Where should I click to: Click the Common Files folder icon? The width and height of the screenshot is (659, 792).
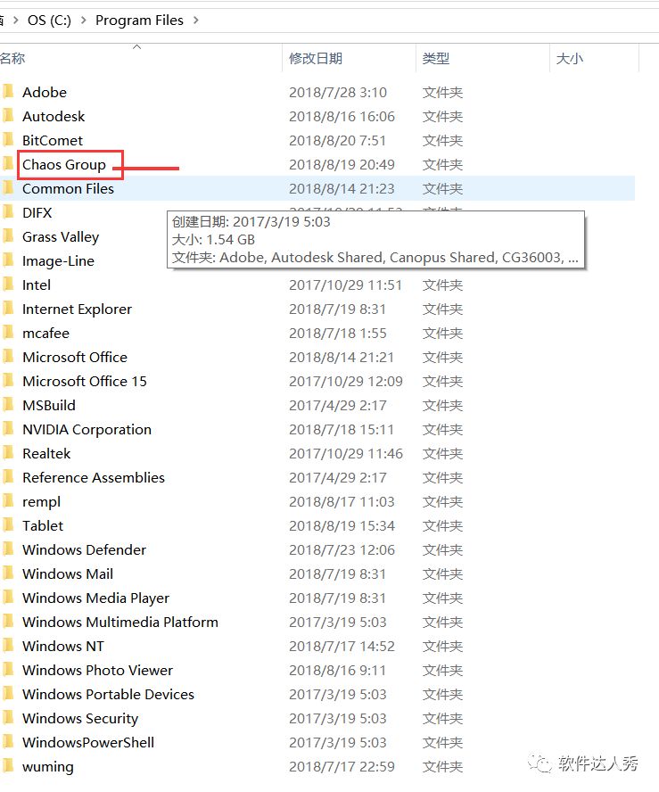coord(7,188)
